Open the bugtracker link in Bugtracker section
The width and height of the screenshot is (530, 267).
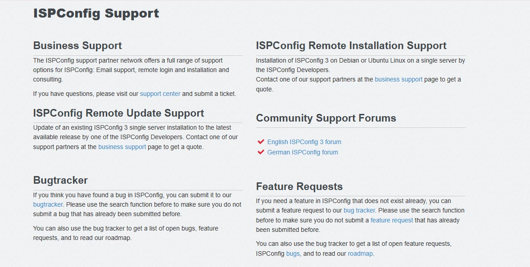pyautogui.click(x=48, y=204)
